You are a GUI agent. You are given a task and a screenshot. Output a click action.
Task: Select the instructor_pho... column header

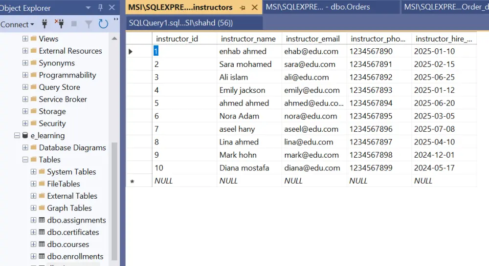pos(379,39)
